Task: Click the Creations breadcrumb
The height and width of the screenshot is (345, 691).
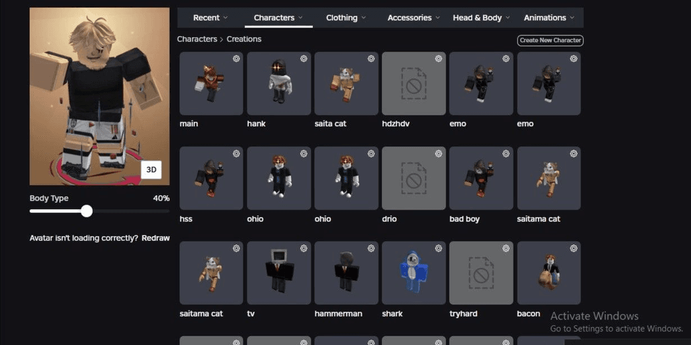Action: pos(243,39)
